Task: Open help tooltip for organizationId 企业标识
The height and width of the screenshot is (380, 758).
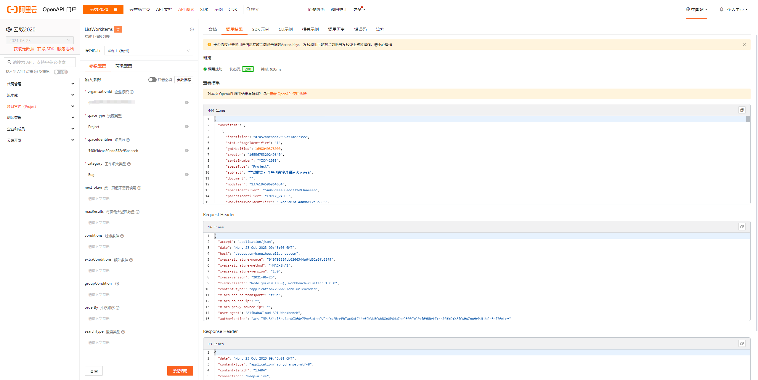Action: pyautogui.click(x=132, y=92)
